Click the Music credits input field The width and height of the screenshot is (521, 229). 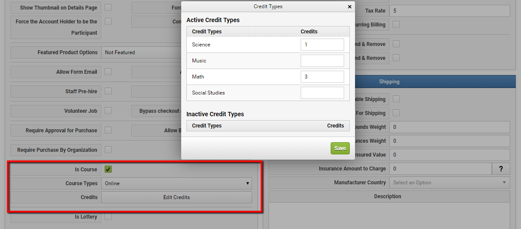[322, 61]
